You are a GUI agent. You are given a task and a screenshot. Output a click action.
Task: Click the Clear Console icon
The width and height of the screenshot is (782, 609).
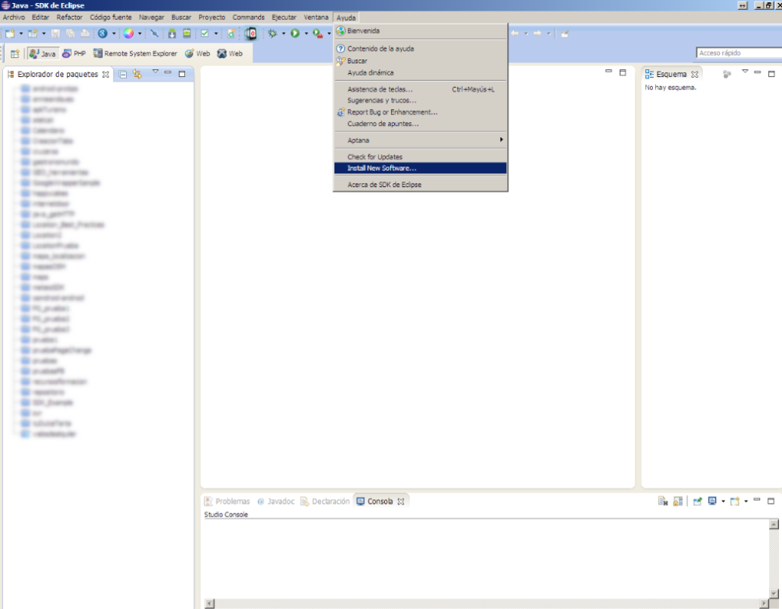(663, 501)
